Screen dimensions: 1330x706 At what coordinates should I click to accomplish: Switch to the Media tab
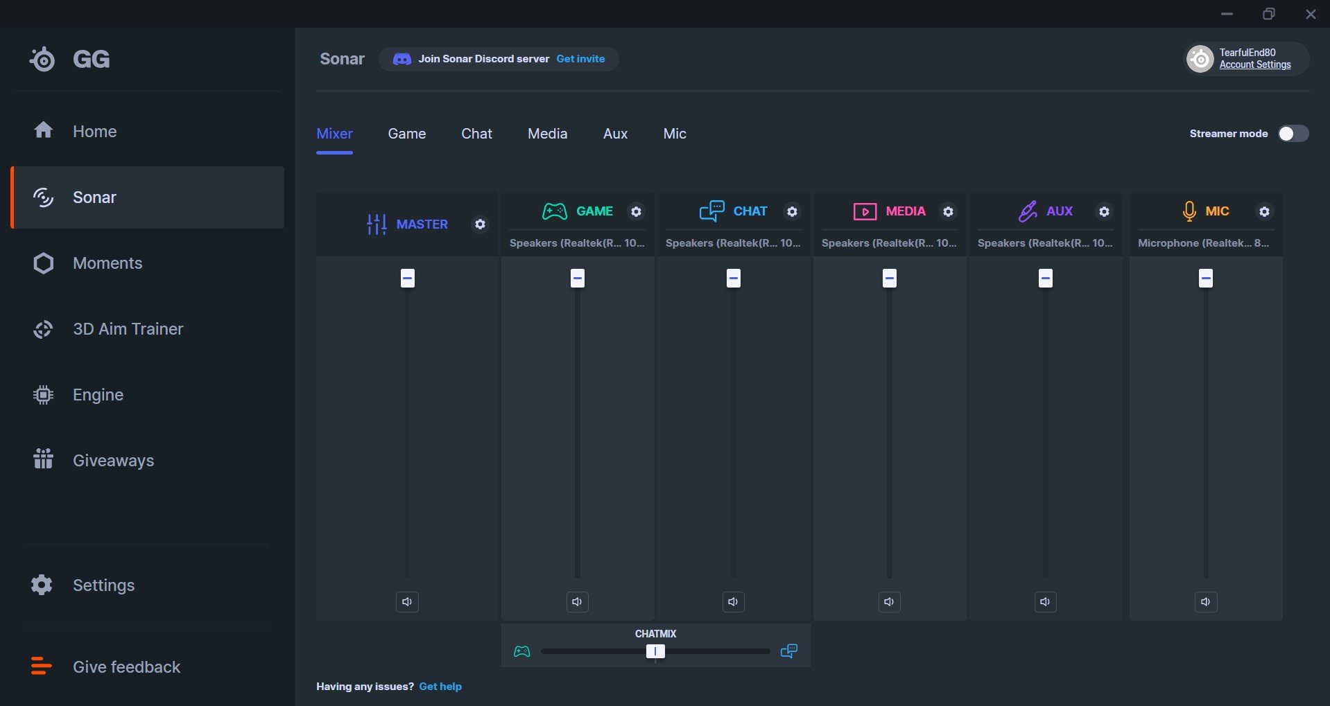548,134
